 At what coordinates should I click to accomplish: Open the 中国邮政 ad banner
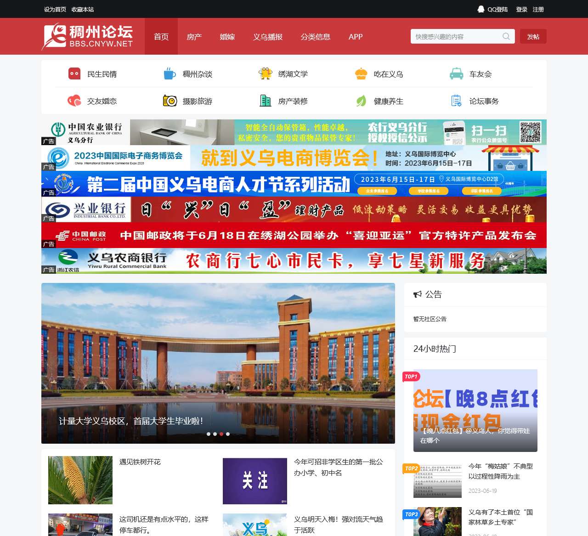[x=294, y=235]
